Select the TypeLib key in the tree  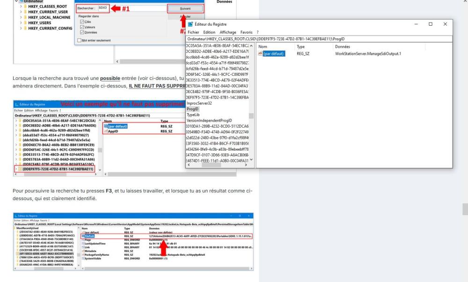coord(193,115)
